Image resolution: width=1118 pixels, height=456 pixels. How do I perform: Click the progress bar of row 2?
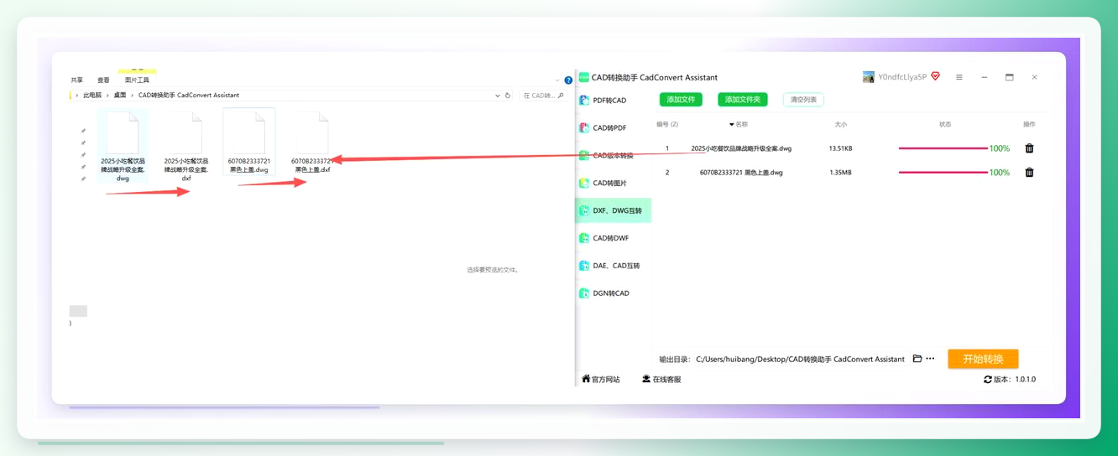[x=943, y=173]
